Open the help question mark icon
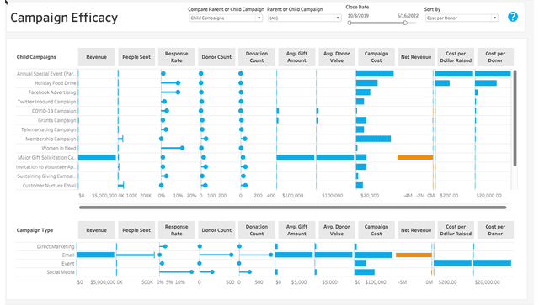The width and height of the screenshot is (539, 305). click(x=513, y=17)
